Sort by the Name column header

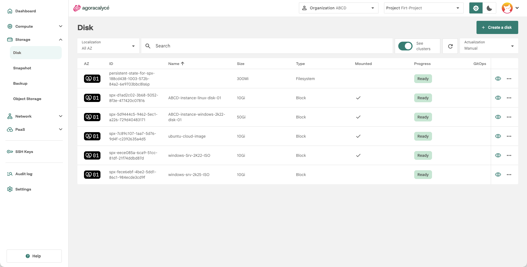[x=176, y=64]
